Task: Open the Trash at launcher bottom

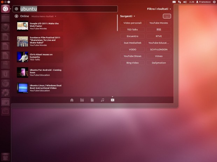Action: tap(5, 157)
